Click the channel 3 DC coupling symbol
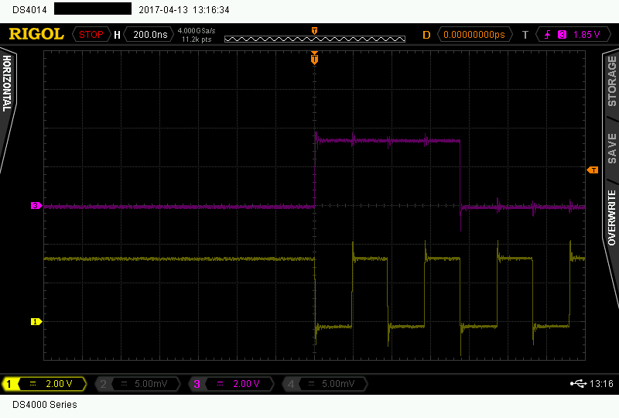Viewport: 619px width, 418px height. [221, 384]
